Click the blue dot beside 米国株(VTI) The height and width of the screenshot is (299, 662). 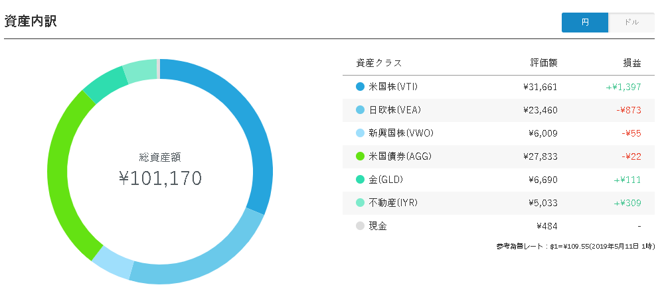pos(360,87)
